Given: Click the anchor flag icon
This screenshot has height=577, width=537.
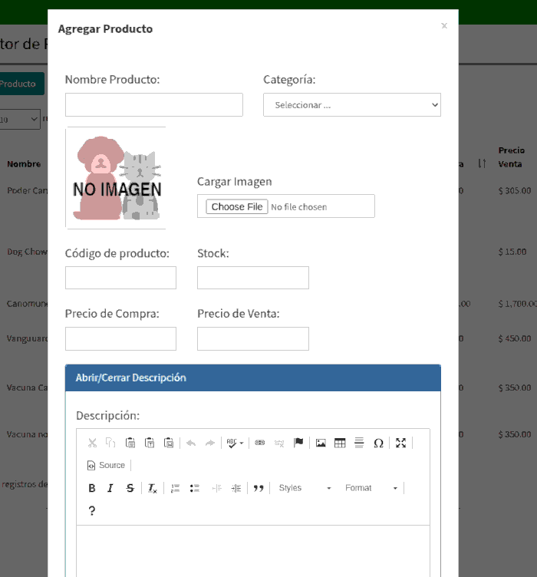Looking at the screenshot, I should coord(298,443).
